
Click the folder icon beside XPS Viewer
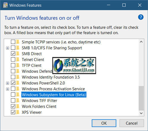18,112
